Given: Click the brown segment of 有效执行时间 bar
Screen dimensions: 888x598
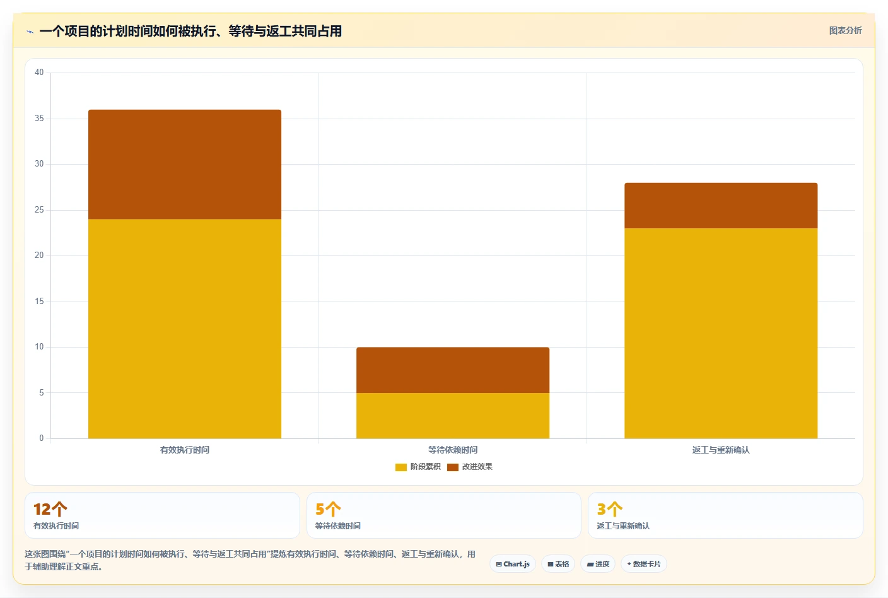Looking at the screenshot, I should click(x=185, y=165).
